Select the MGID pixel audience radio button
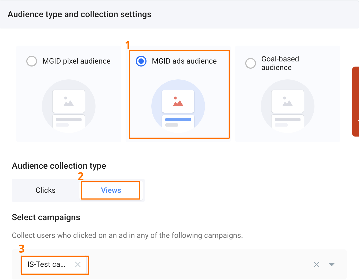The width and height of the screenshot is (359, 280). 32,61
